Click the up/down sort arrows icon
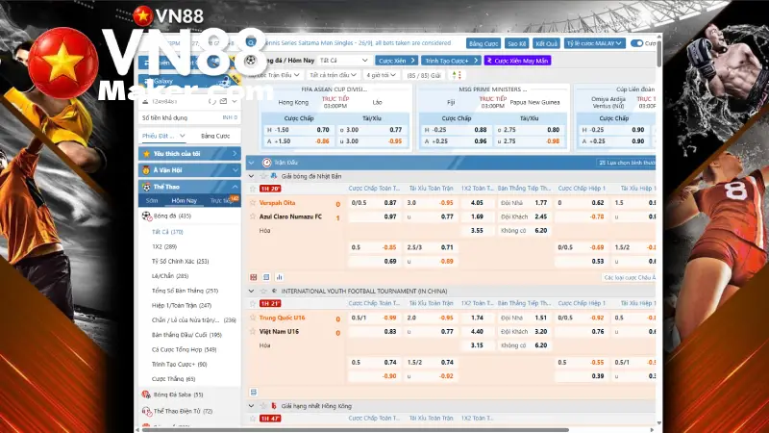This screenshot has height=433, width=769. click(x=457, y=75)
